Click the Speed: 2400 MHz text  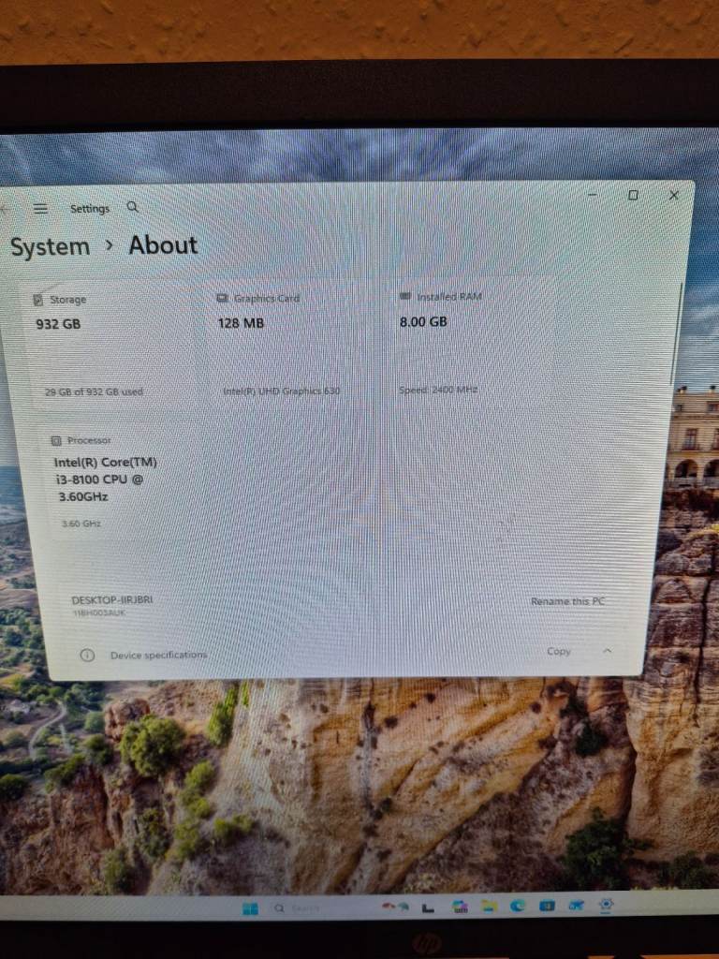(438, 390)
